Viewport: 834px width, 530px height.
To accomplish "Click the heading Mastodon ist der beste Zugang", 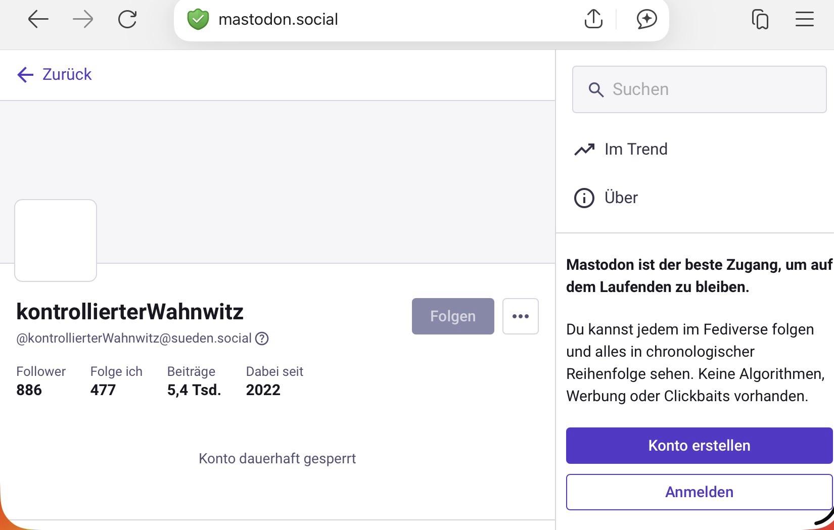I will coord(699,276).
